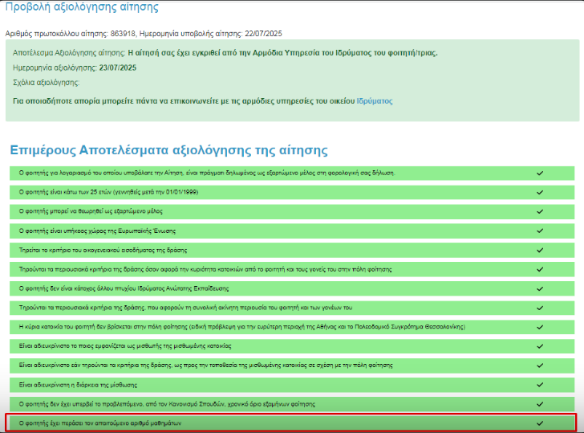The width and height of the screenshot is (584, 433).
Task: Click checkmark for total real estate property criterion
Action: pyautogui.click(x=539, y=307)
